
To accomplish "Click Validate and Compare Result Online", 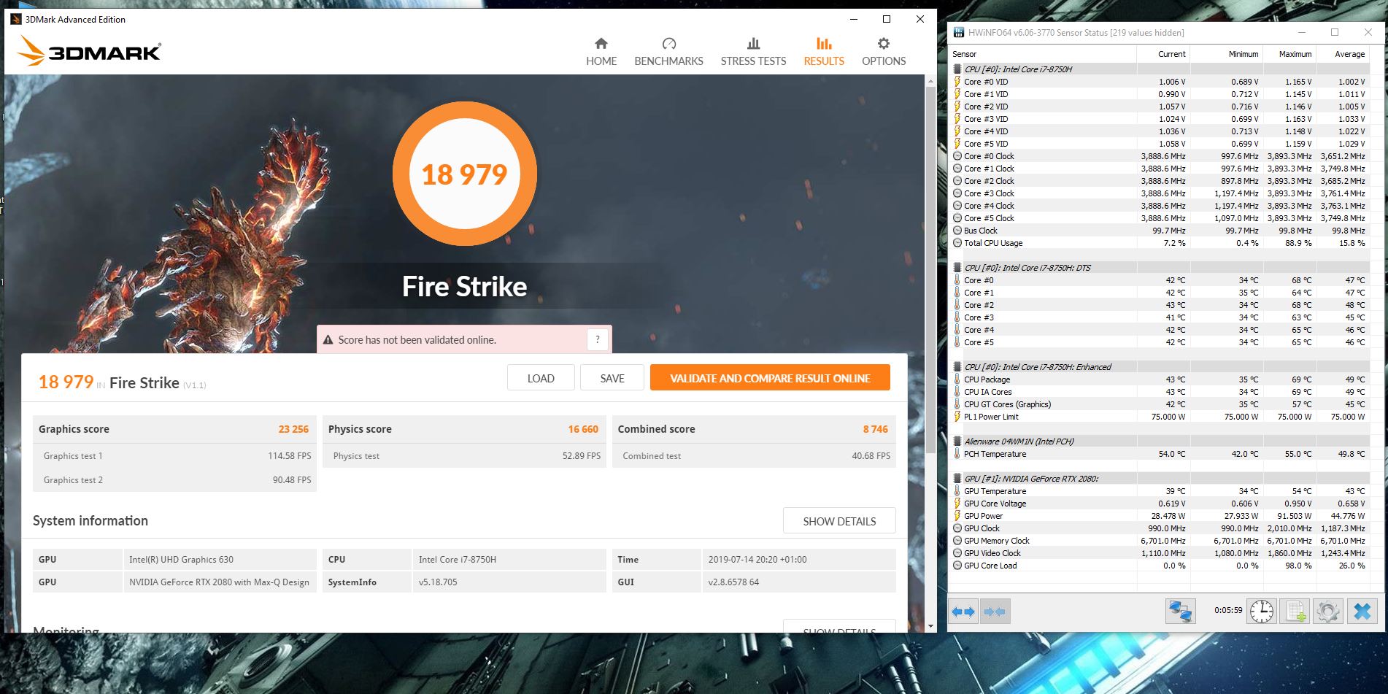I will click(x=770, y=378).
